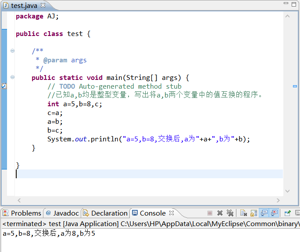Close the test.java editor tab
Screen dimensions: 300x252
[43, 5]
